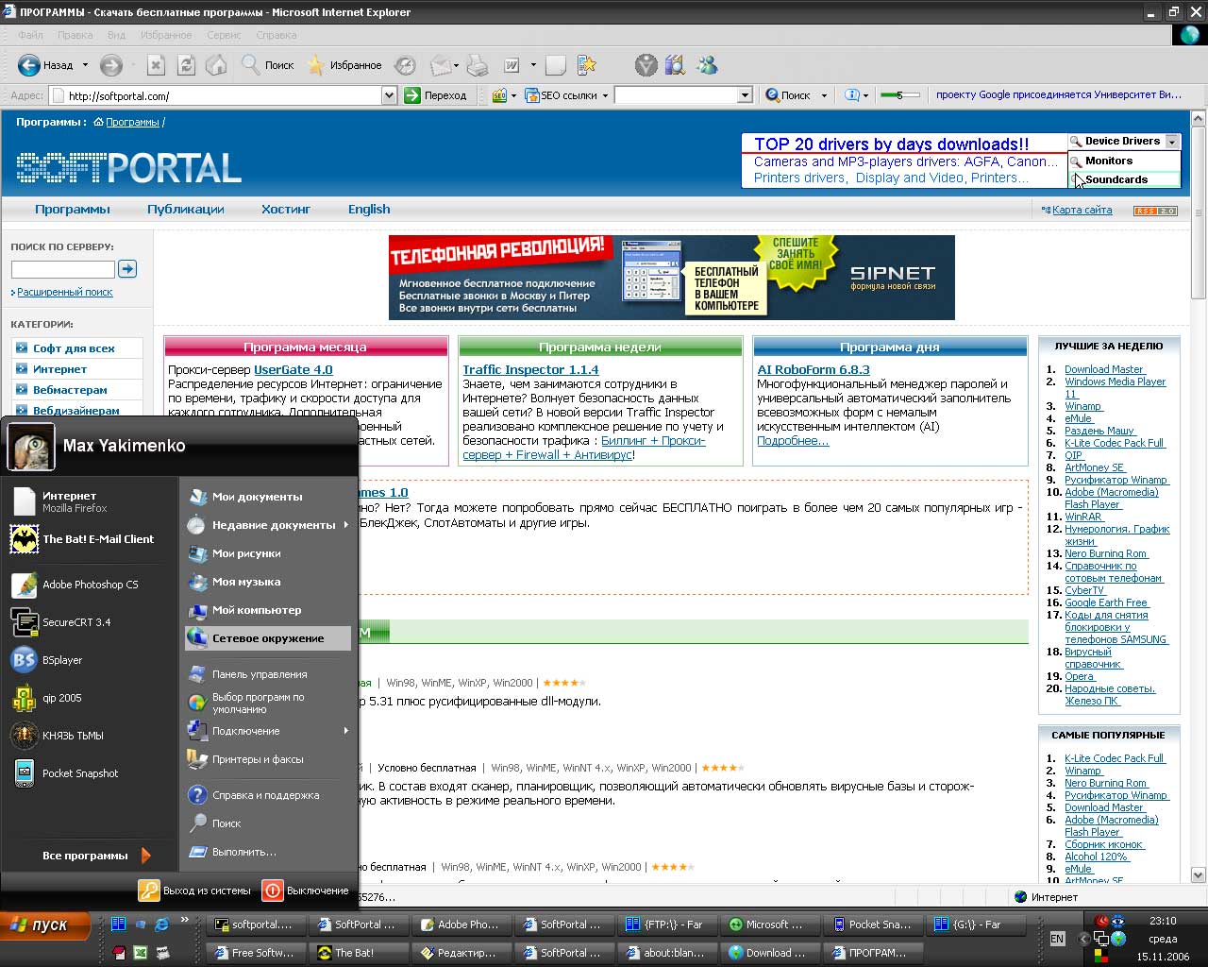Open Сетевое окружение in Start menu
The height and width of the screenshot is (967, 1208).
pyautogui.click(x=268, y=638)
